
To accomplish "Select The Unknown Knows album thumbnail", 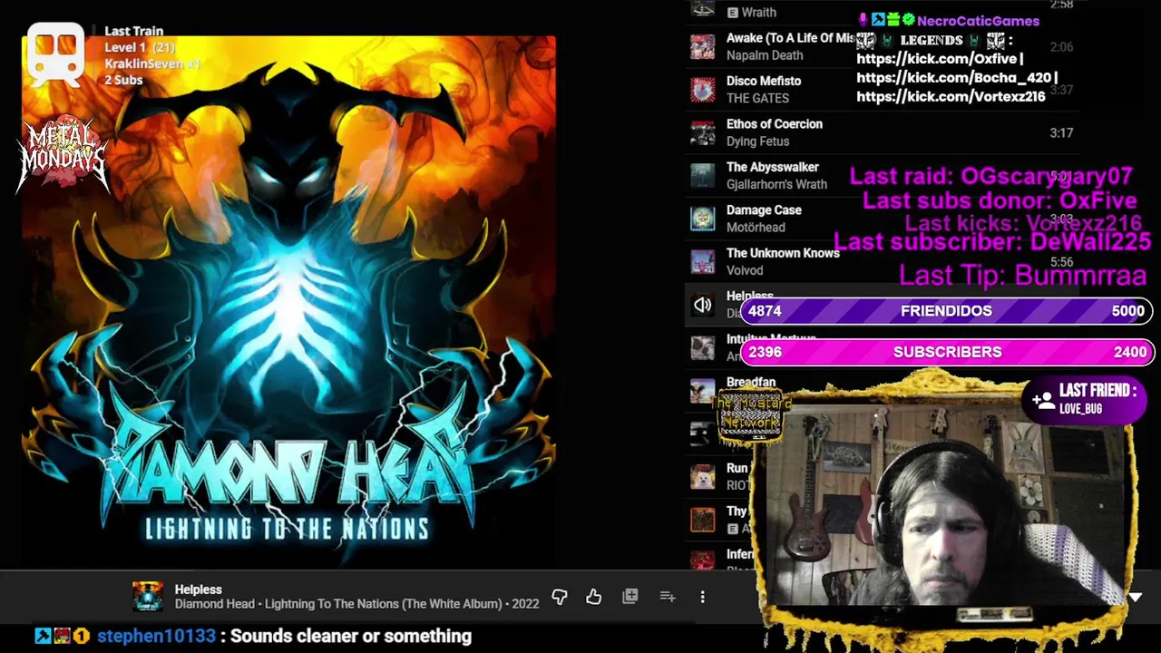I will (702, 261).
